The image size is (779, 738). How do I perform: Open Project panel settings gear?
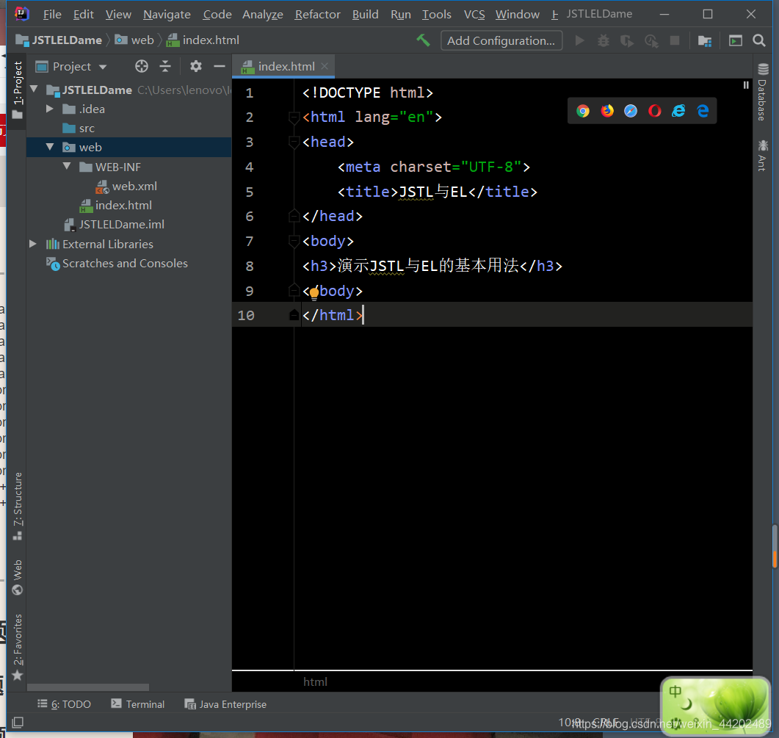[196, 66]
